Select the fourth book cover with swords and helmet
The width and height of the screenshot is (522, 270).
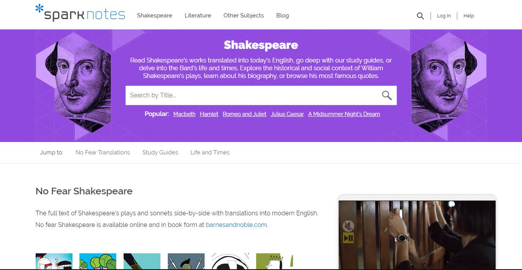coord(186,261)
